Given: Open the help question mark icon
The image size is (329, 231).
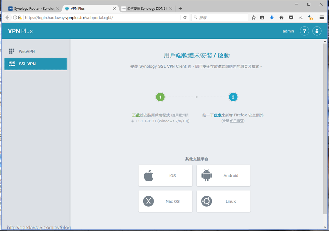Looking at the screenshot, I should click(x=304, y=31).
